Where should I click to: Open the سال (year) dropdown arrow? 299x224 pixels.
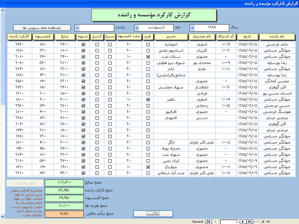click(192, 28)
